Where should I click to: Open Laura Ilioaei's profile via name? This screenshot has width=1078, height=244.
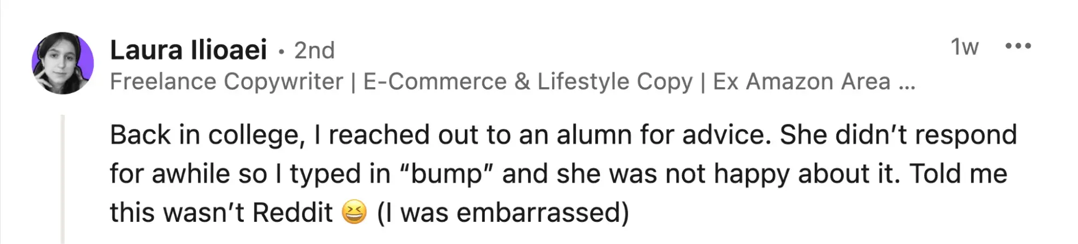click(x=188, y=50)
